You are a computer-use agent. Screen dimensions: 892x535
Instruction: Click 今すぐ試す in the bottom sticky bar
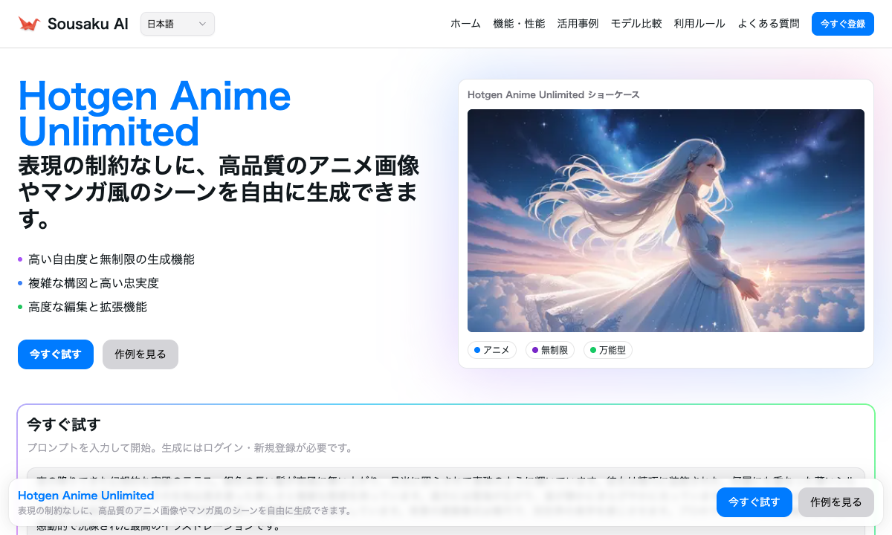pyautogui.click(x=754, y=502)
